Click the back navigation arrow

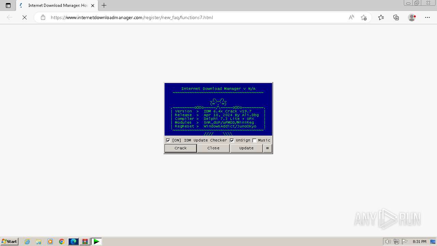pos(10,17)
